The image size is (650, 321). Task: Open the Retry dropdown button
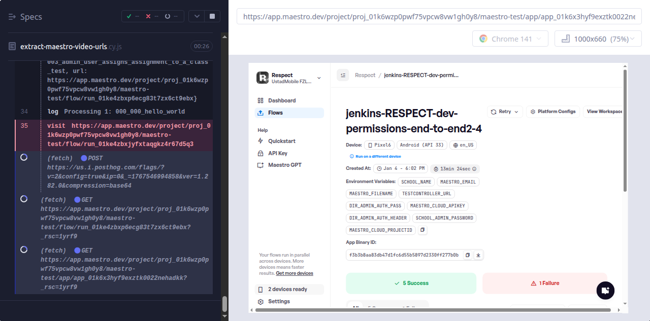tap(504, 112)
